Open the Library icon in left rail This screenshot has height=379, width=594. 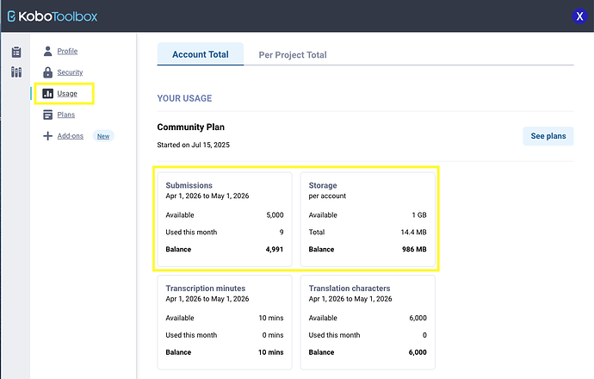[x=16, y=71]
